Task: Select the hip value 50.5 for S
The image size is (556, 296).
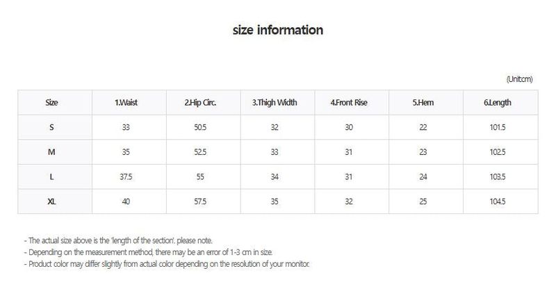Action: (x=200, y=127)
